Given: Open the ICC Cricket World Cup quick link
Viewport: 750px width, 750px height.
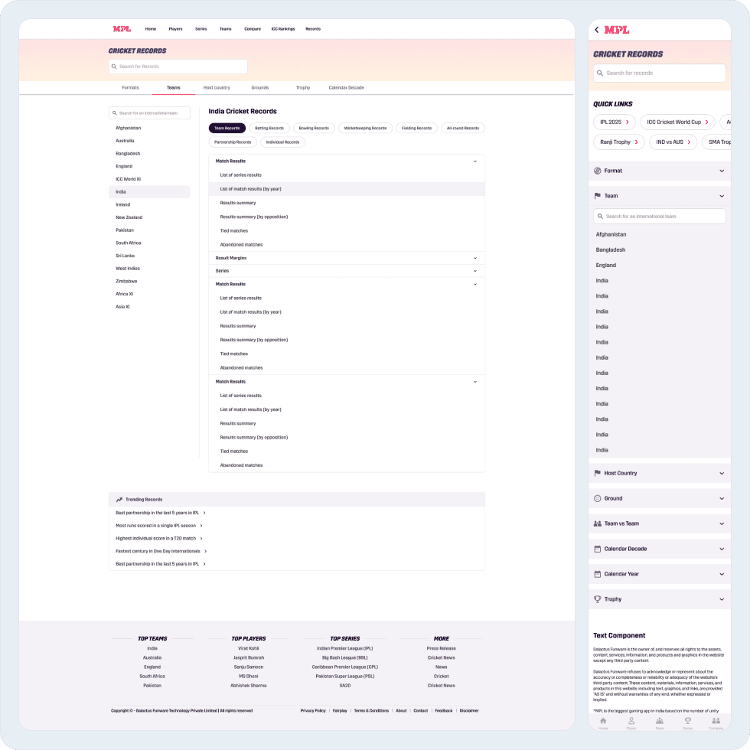Looking at the screenshot, I should tap(677, 122).
